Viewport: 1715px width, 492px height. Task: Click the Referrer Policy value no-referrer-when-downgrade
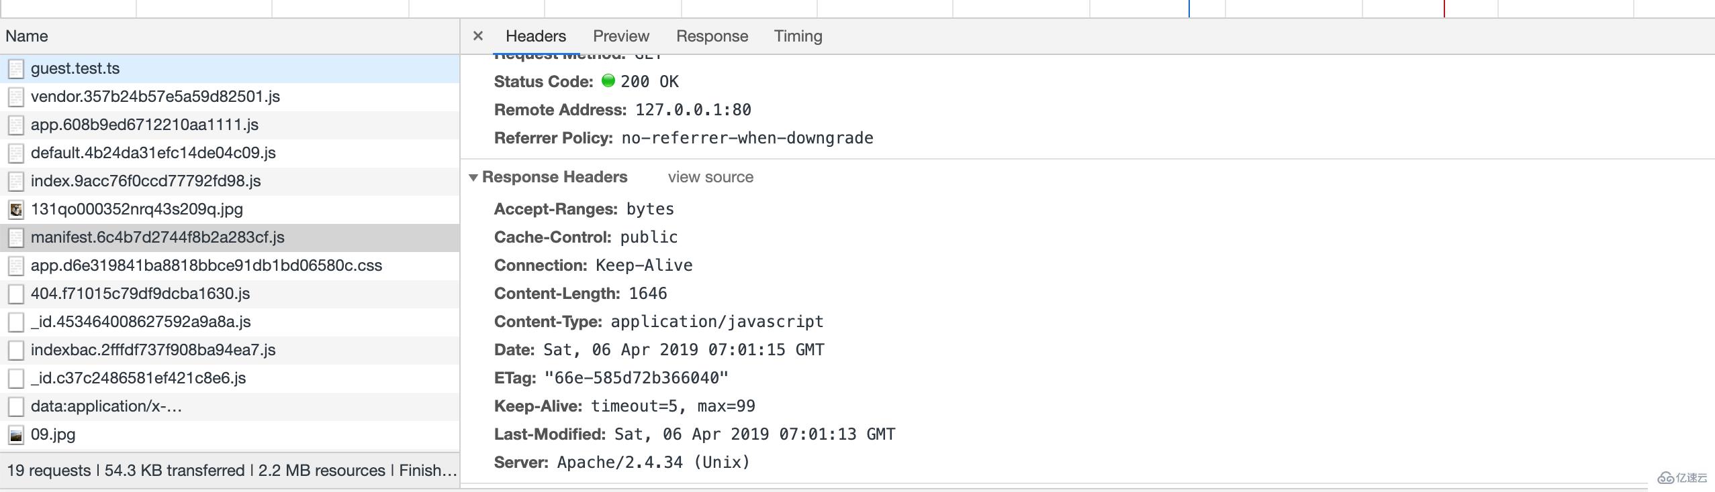coord(747,138)
